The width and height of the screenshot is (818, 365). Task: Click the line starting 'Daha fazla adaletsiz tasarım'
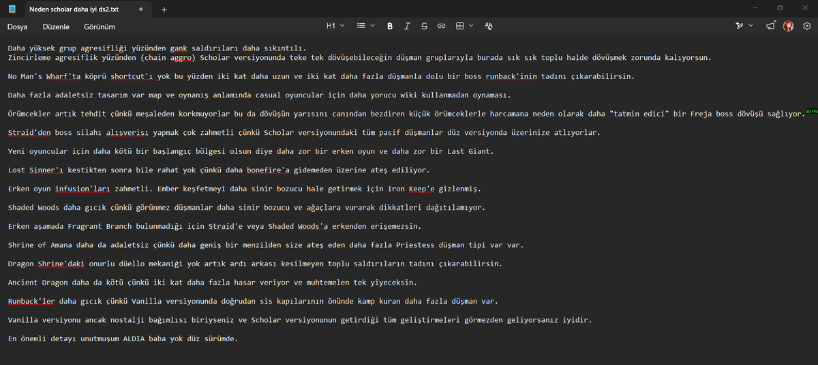(x=260, y=95)
